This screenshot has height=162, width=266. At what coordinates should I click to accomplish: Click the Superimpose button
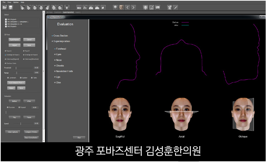tap(15, 40)
